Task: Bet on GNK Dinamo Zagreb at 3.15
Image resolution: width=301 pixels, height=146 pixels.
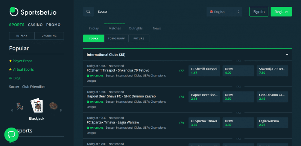Action: click(x=272, y=97)
